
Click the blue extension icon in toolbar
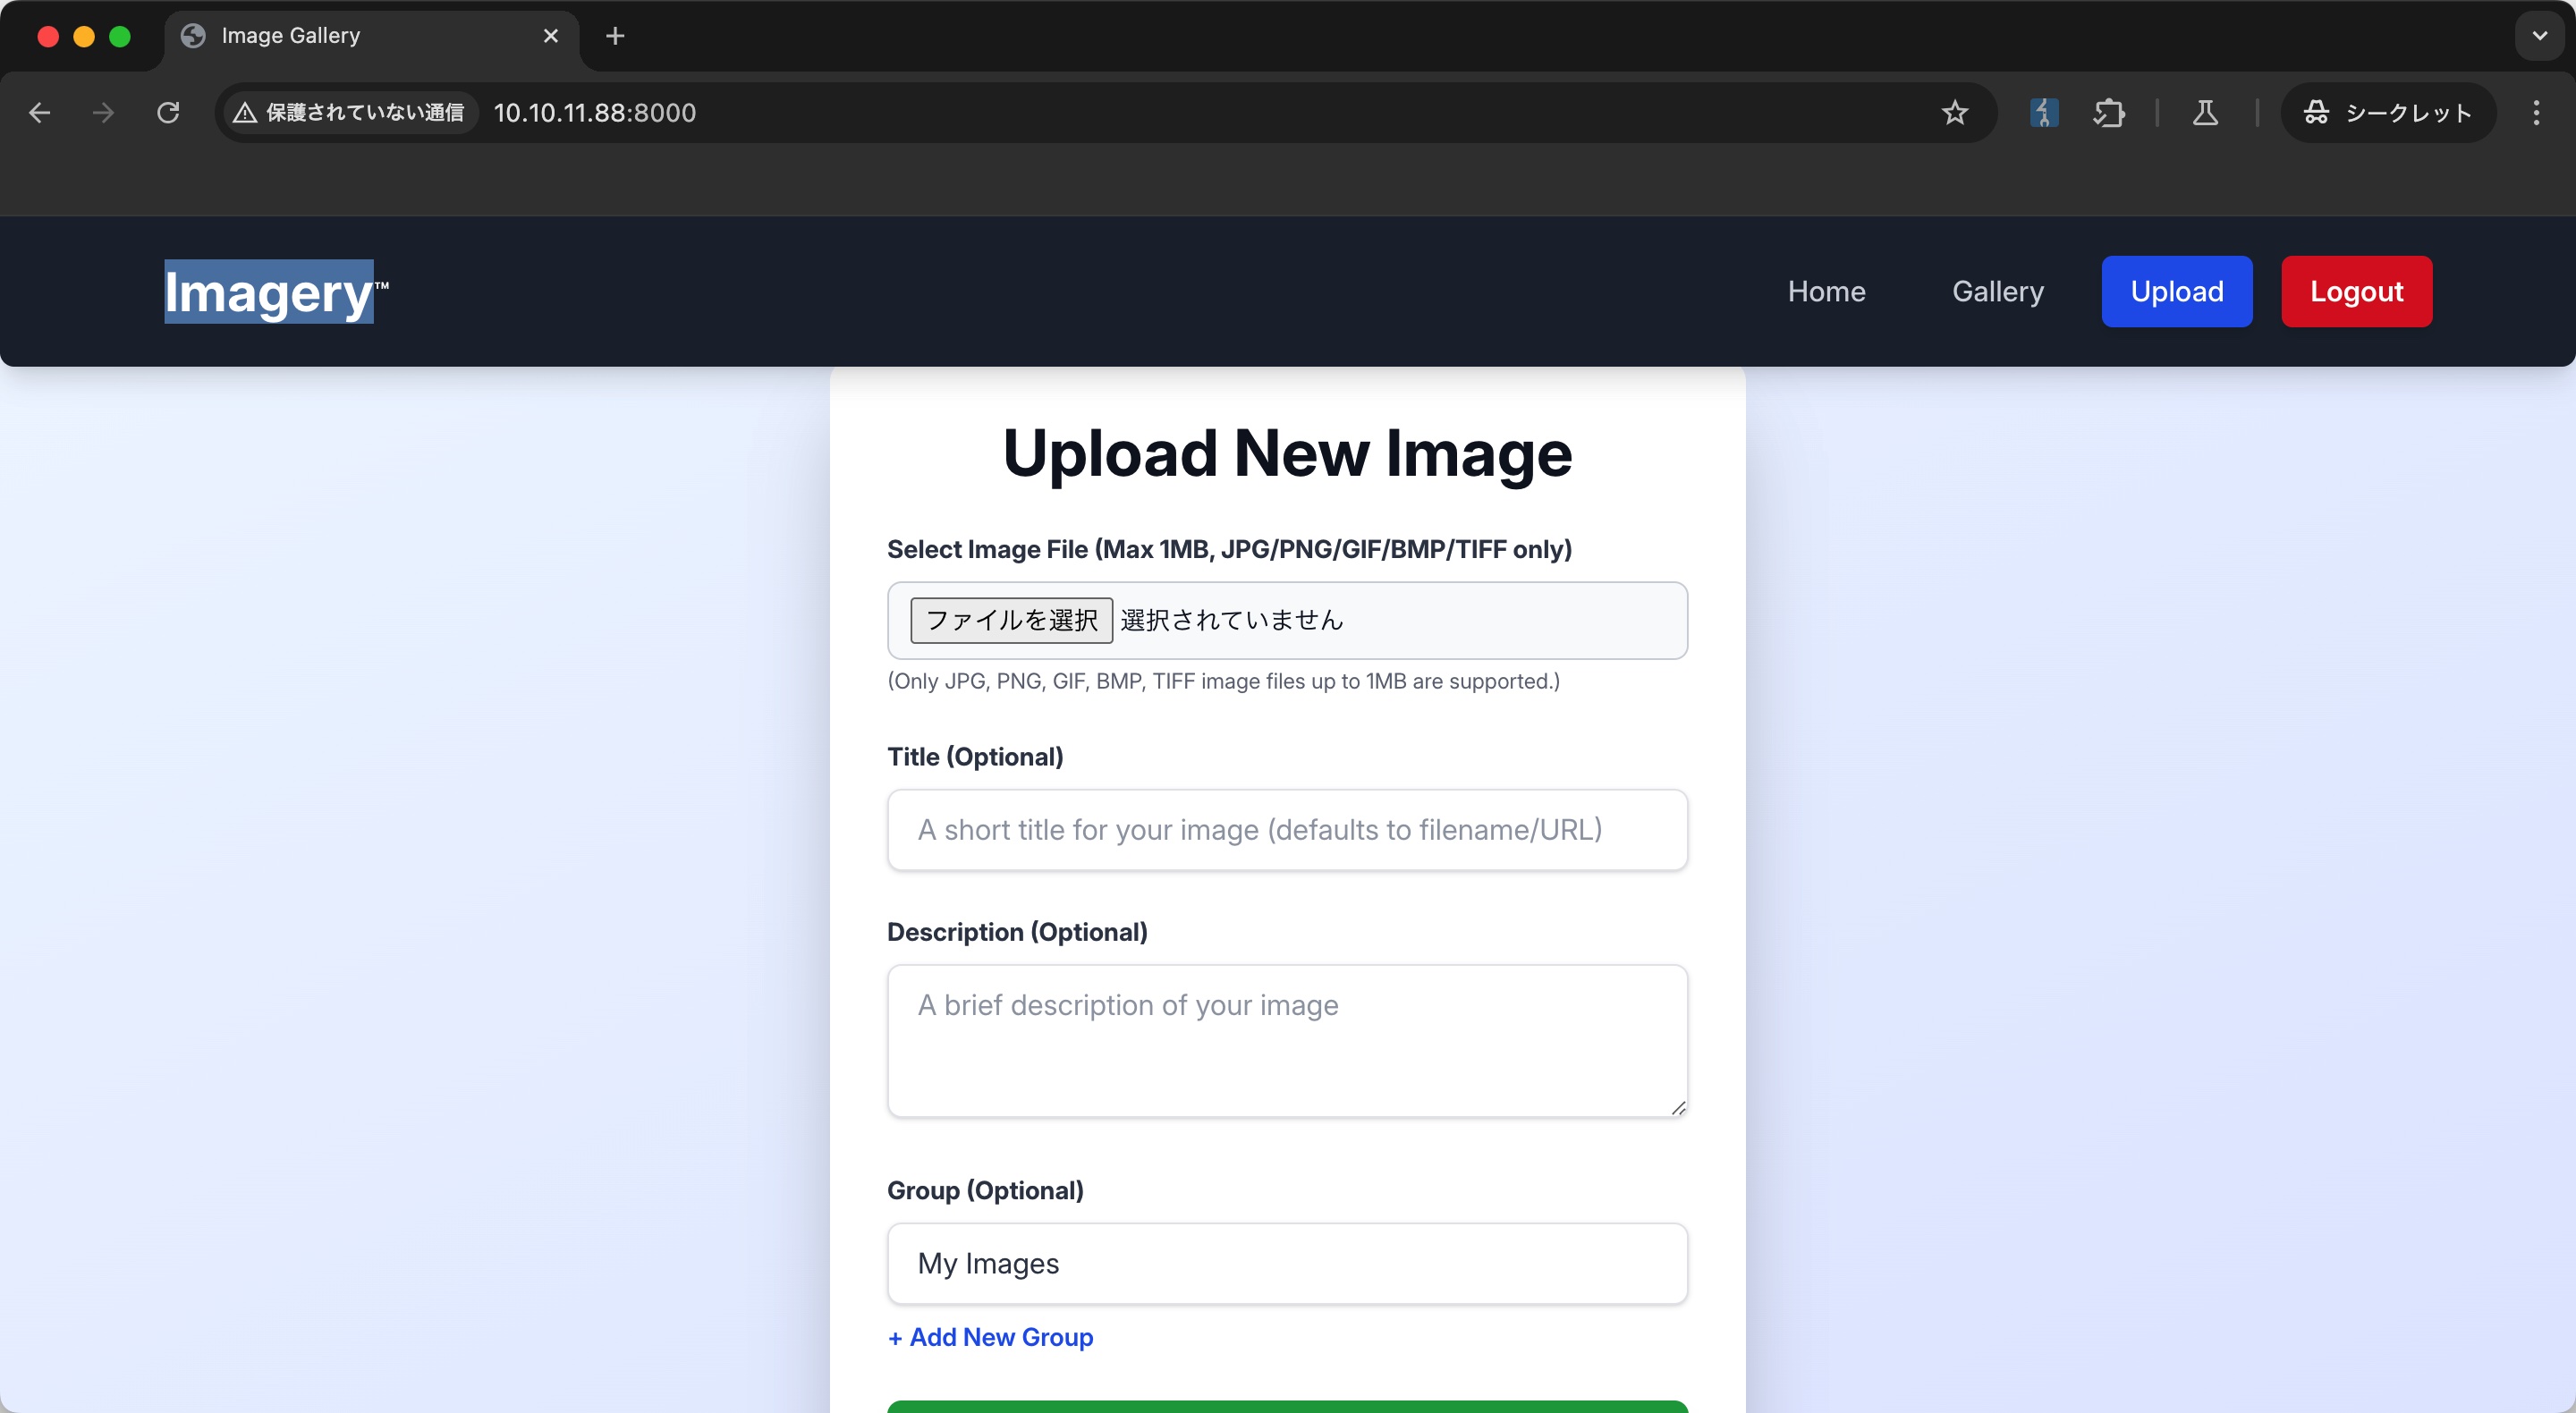2043,113
